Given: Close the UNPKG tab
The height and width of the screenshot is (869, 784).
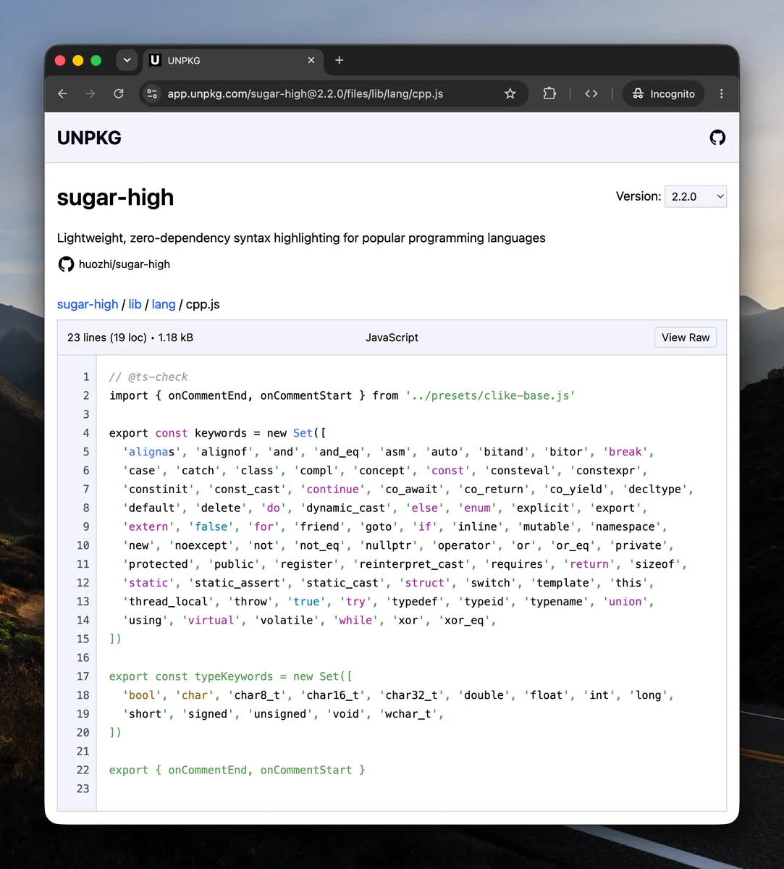Looking at the screenshot, I should click(311, 60).
